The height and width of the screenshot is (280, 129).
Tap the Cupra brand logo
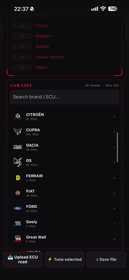(18, 132)
